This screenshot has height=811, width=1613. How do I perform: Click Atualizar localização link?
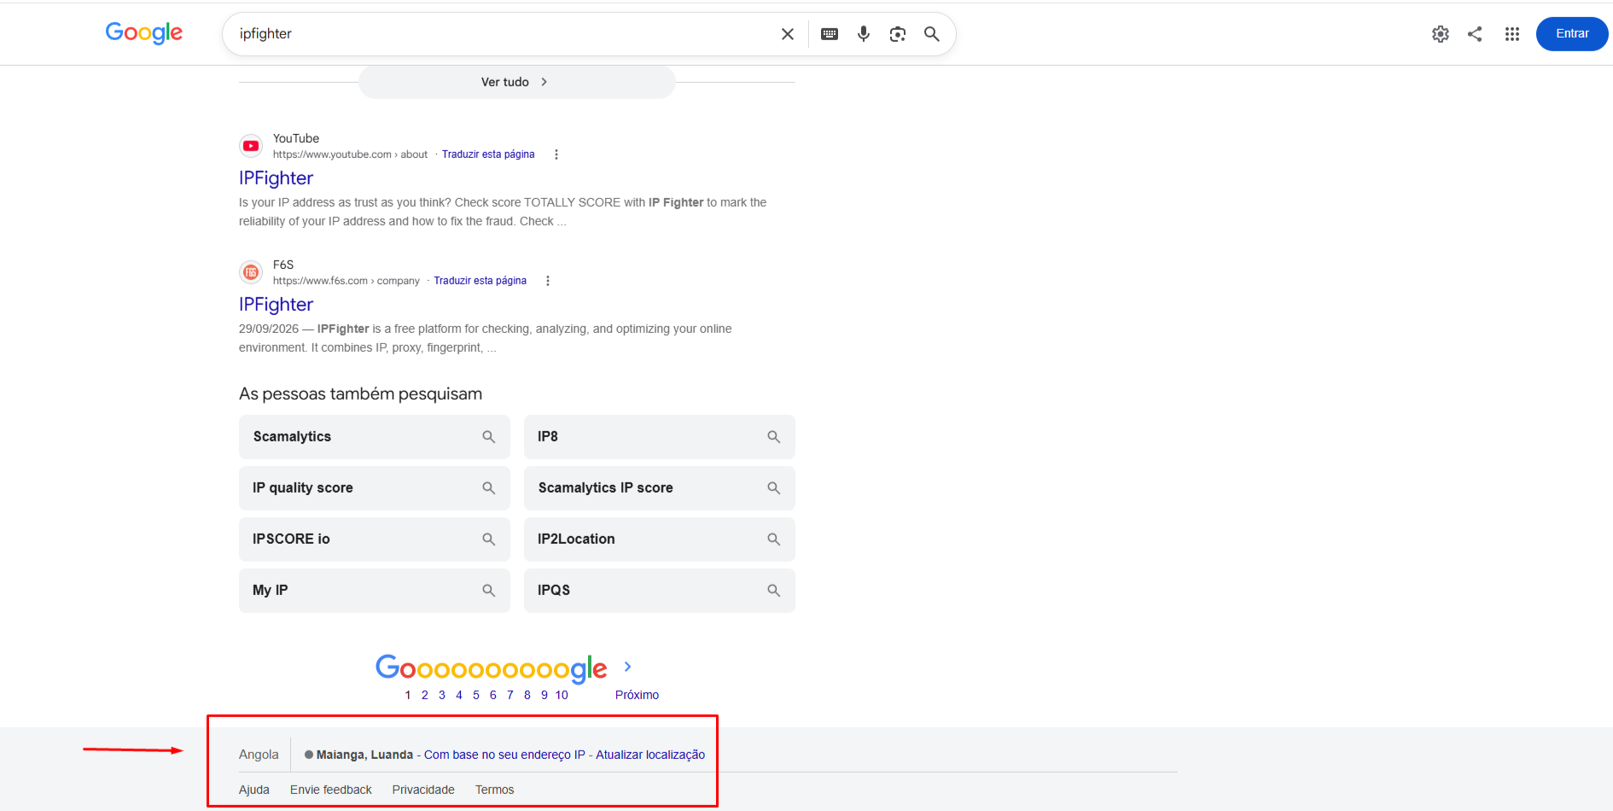(650, 755)
